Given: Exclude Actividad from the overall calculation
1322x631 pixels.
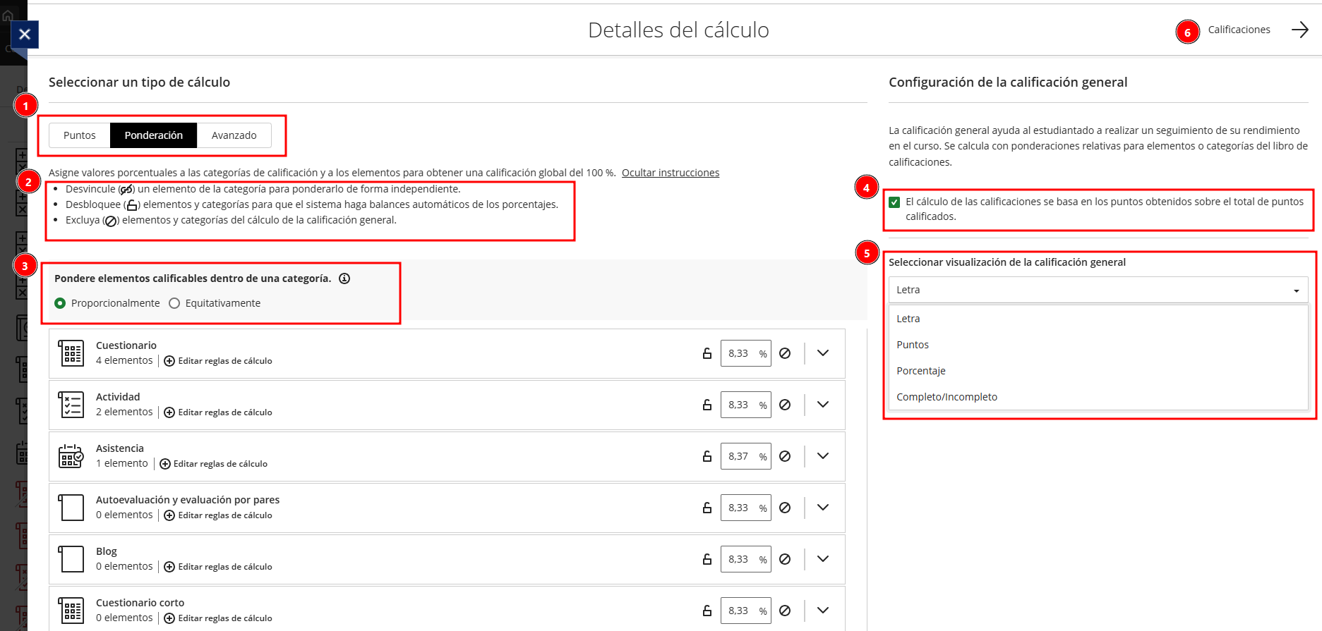Looking at the screenshot, I should [x=785, y=405].
